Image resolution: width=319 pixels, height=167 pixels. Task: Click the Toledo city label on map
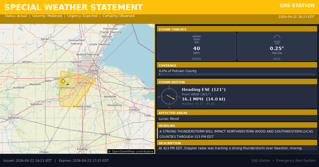(x=93, y=71)
